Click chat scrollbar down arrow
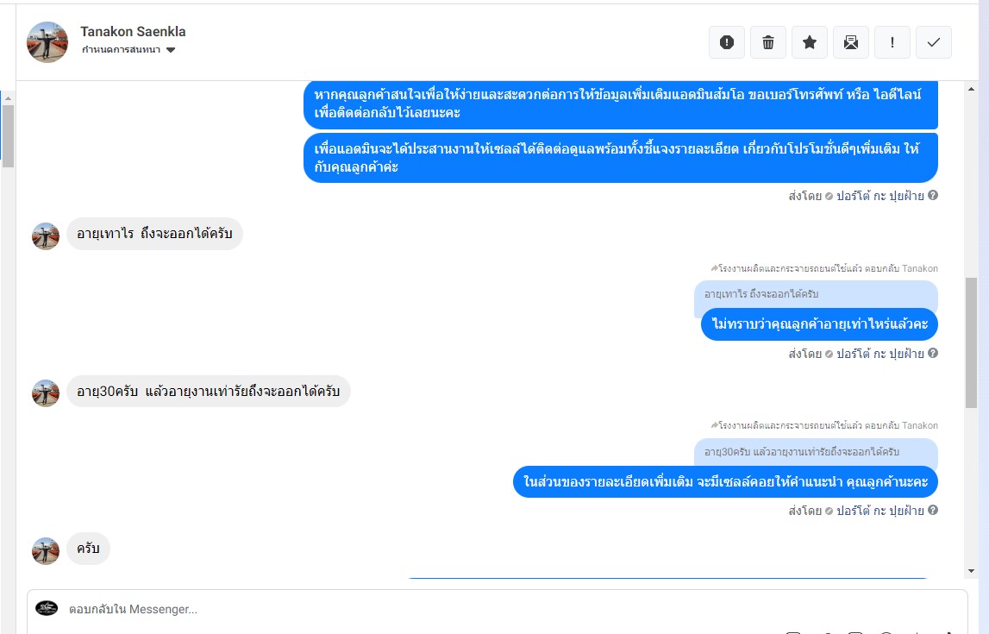The image size is (989, 634). (x=972, y=571)
